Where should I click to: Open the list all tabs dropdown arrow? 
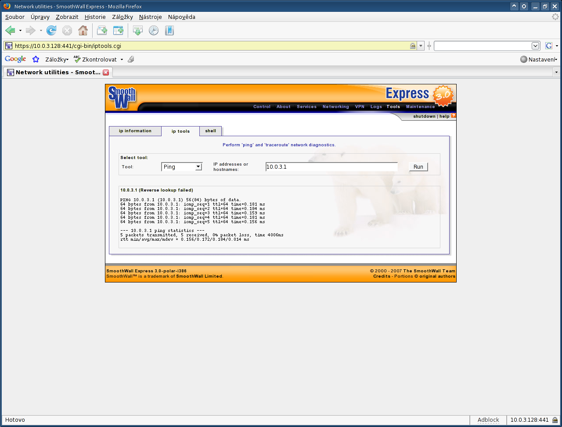(556, 72)
